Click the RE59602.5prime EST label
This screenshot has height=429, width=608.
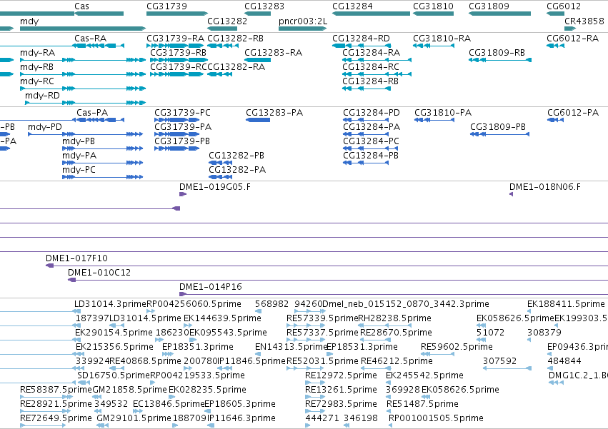(457, 347)
